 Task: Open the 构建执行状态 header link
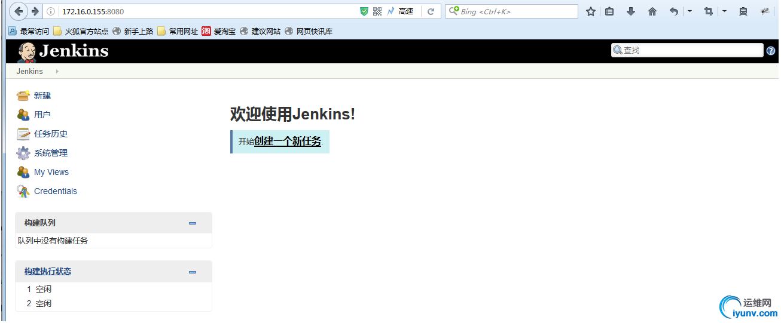coord(48,271)
